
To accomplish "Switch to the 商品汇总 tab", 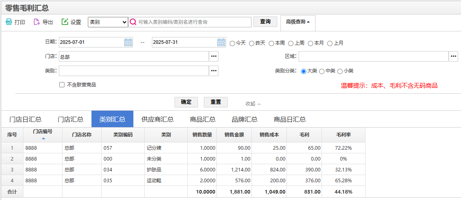I will 203,119.
